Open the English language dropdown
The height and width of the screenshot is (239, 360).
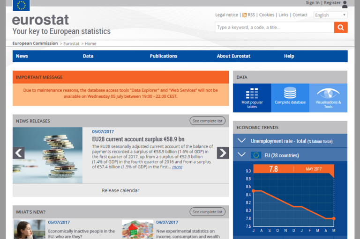pyautogui.click(x=330, y=15)
